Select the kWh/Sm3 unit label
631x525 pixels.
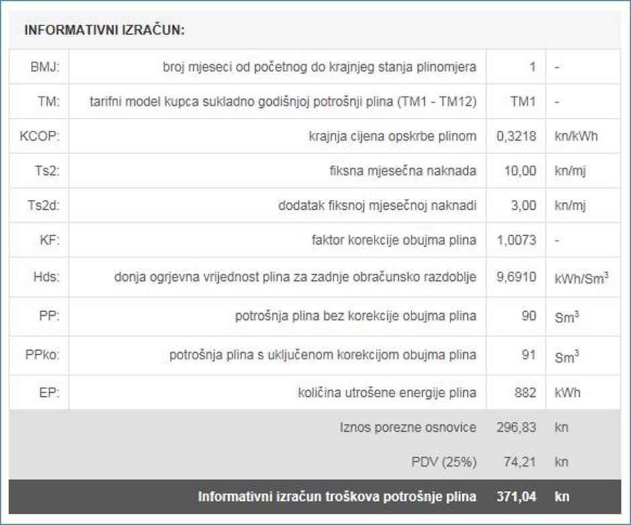pyautogui.click(x=580, y=276)
